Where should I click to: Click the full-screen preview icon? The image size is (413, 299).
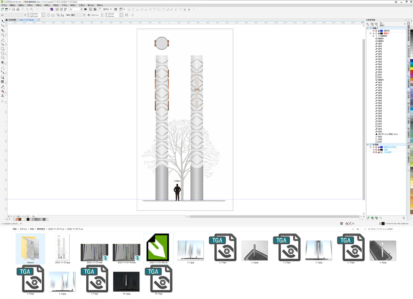85,9
